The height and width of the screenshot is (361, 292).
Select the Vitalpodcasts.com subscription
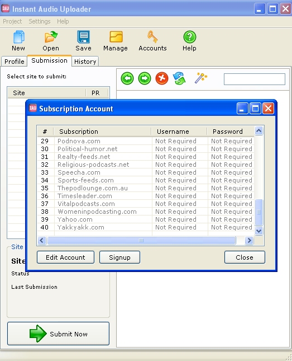(146, 204)
